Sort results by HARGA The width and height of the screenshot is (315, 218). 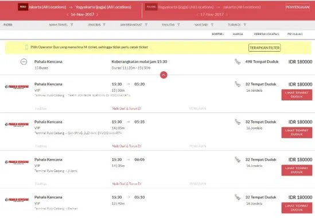point(238,34)
